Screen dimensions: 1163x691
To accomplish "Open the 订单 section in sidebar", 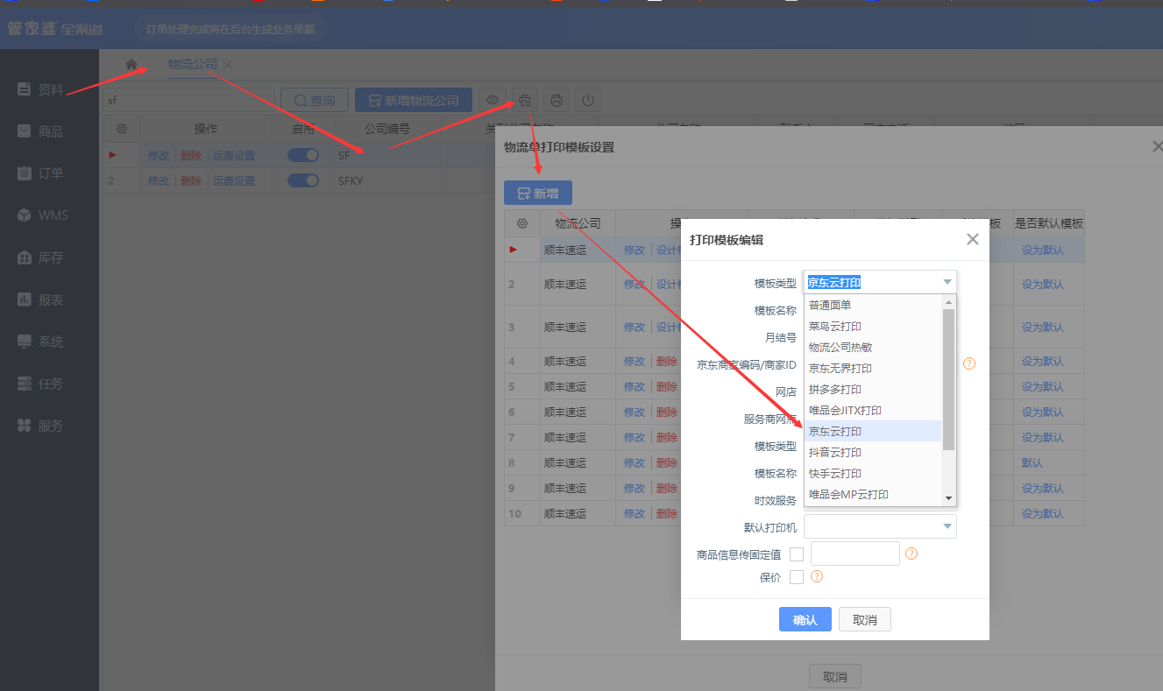I will (40, 173).
